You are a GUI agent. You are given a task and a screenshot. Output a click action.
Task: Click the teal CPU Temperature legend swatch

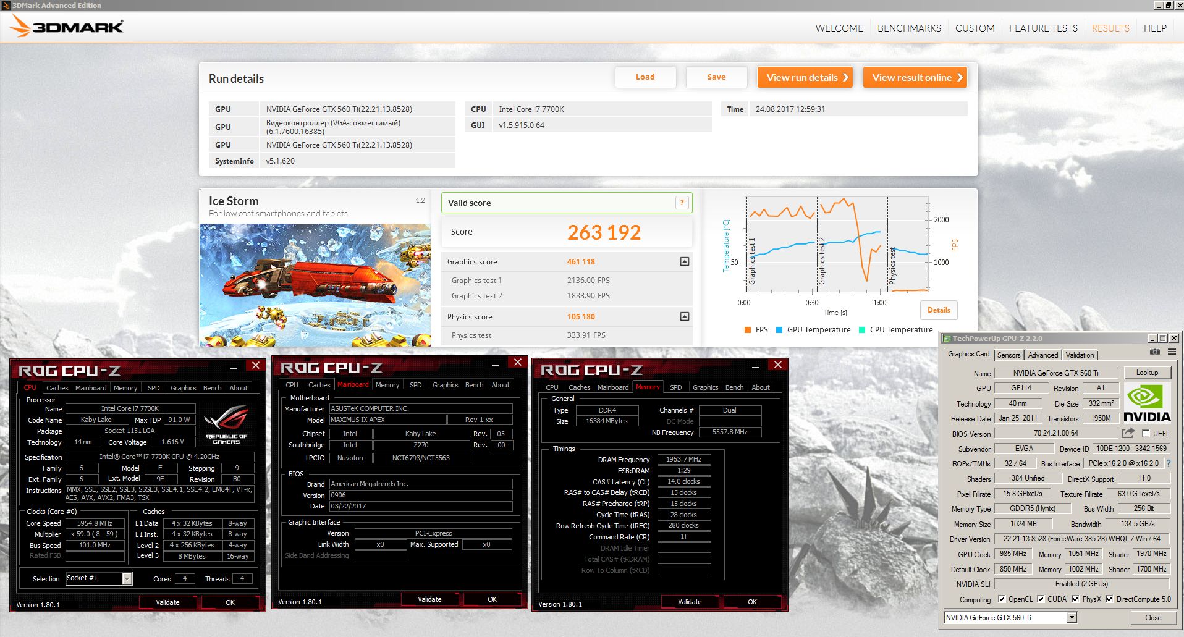(862, 330)
